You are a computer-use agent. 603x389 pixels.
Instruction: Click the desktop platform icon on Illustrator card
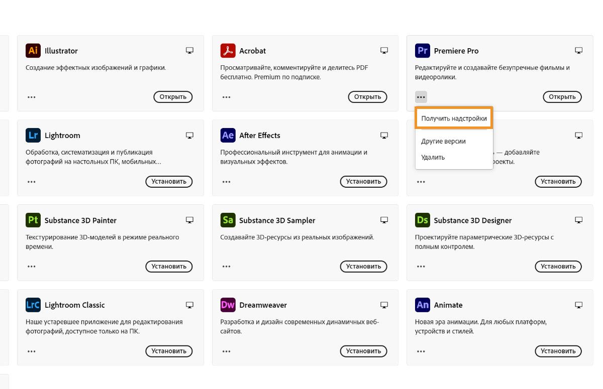(x=189, y=50)
